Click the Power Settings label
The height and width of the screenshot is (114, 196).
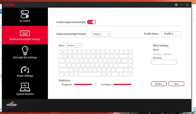coord(25,76)
